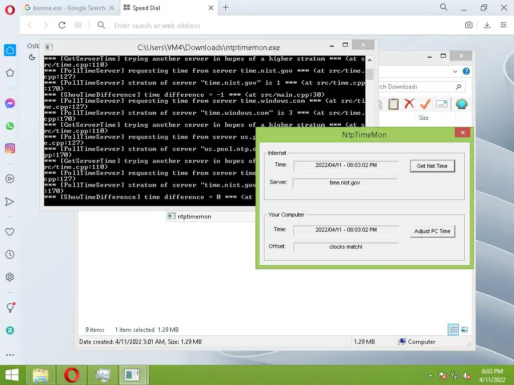The width and height of the screenshot is (514, 385).
Task: Open sidebar three-dots more menu
Action: pos(10,355)
